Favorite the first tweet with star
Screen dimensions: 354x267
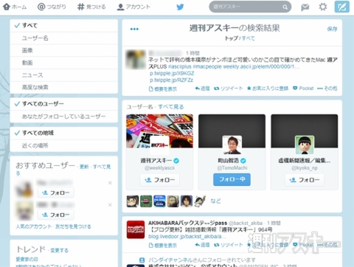(x=268, y=89)
